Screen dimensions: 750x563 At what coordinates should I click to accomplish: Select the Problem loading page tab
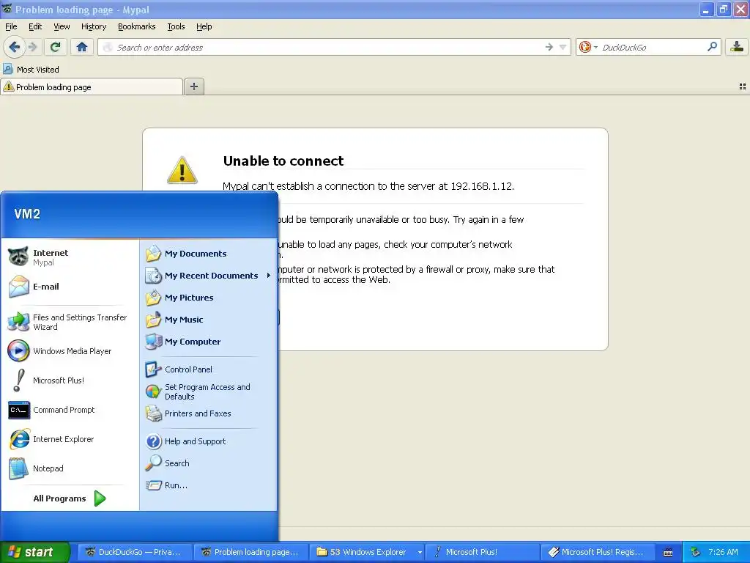click(x=92, y=87)
